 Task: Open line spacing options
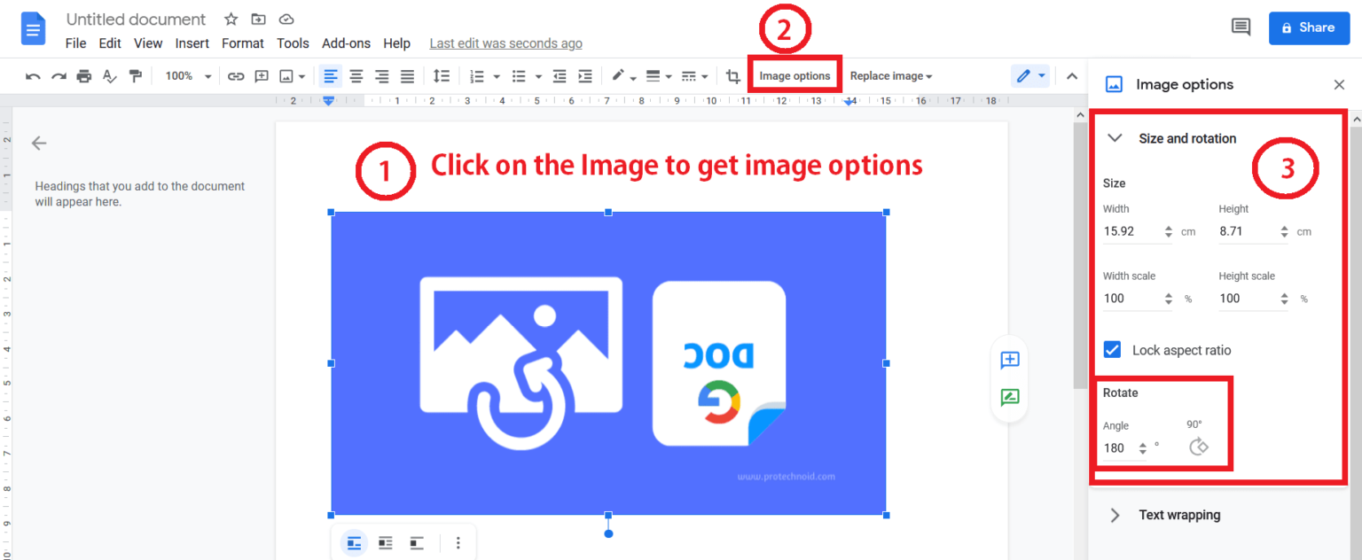pos(442,76)
